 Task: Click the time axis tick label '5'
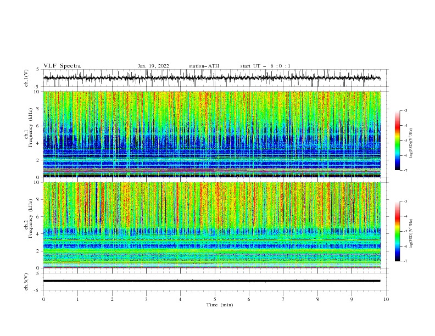tap(215, 299)
